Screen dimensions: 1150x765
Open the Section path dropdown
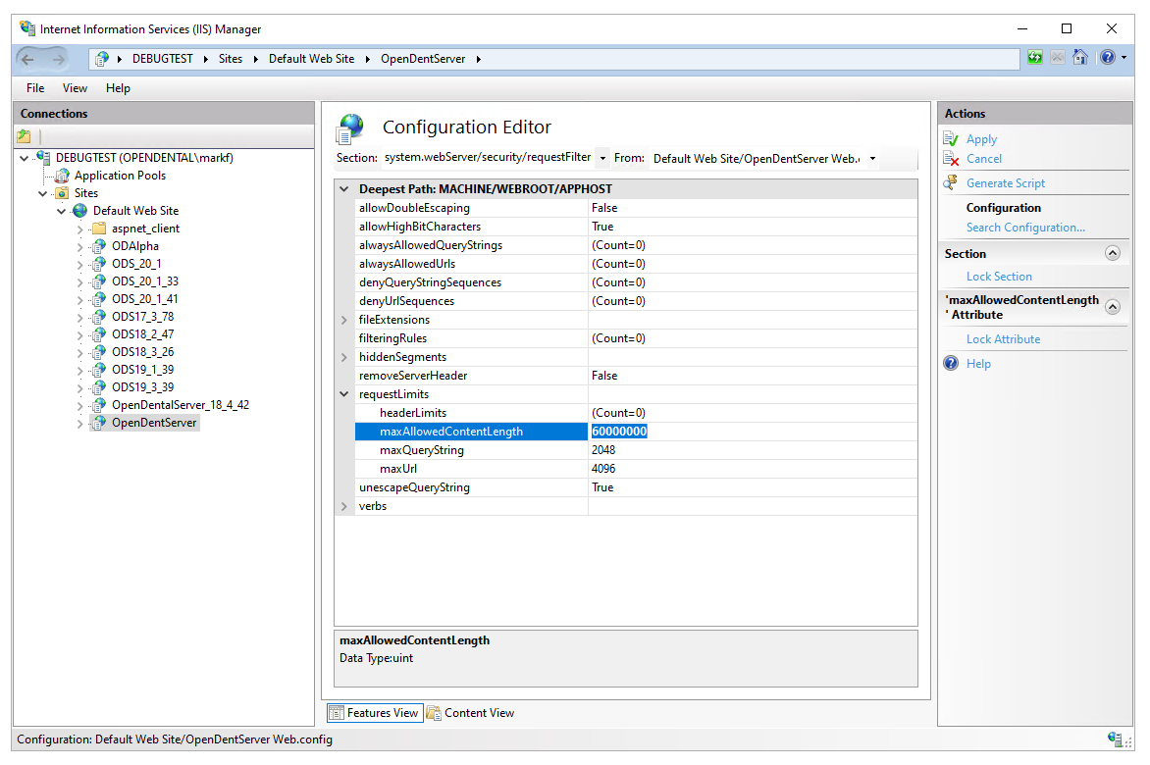click(602, 158)
